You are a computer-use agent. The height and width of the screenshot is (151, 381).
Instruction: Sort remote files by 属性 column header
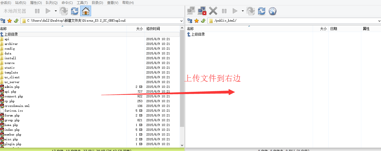366,29
